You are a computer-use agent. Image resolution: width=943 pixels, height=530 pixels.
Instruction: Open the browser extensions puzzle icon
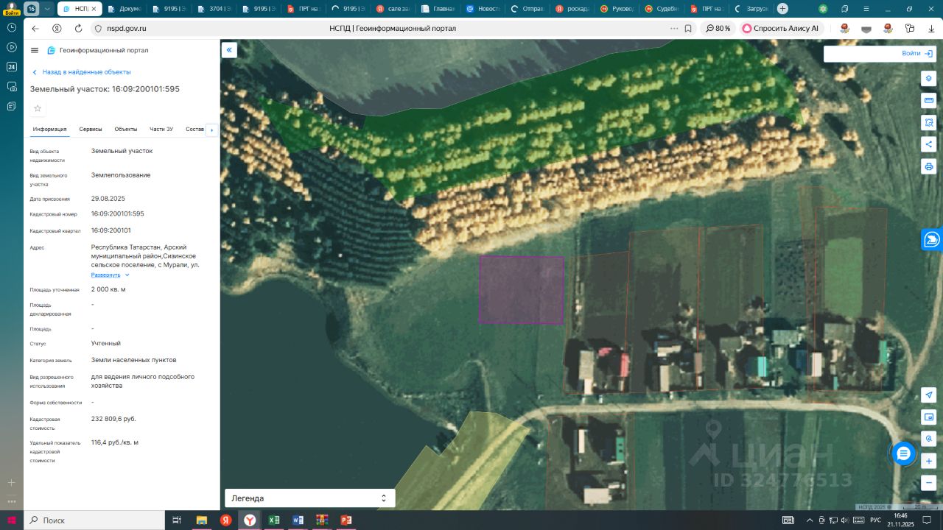tap(910, 28)
